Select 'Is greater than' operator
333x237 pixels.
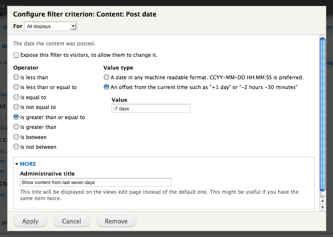point(16,127)
